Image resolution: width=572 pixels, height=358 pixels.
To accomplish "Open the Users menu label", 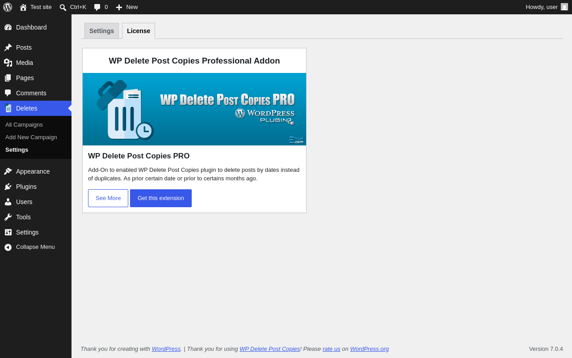I will click(x=24, y=202).
